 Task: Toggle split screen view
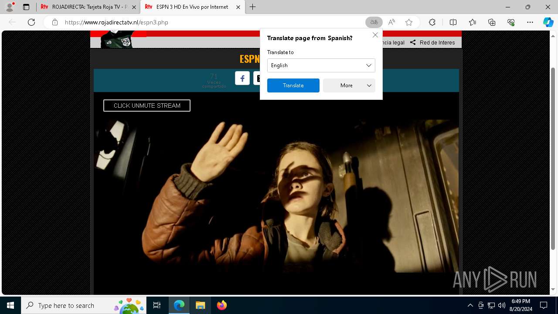click(x=453, y=22)
